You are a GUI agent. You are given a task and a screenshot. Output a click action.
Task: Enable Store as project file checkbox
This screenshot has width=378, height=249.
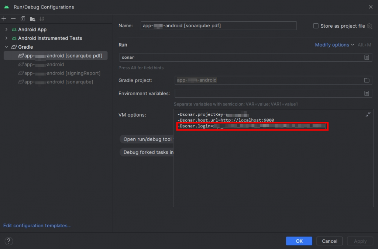(x=316, y=26)
